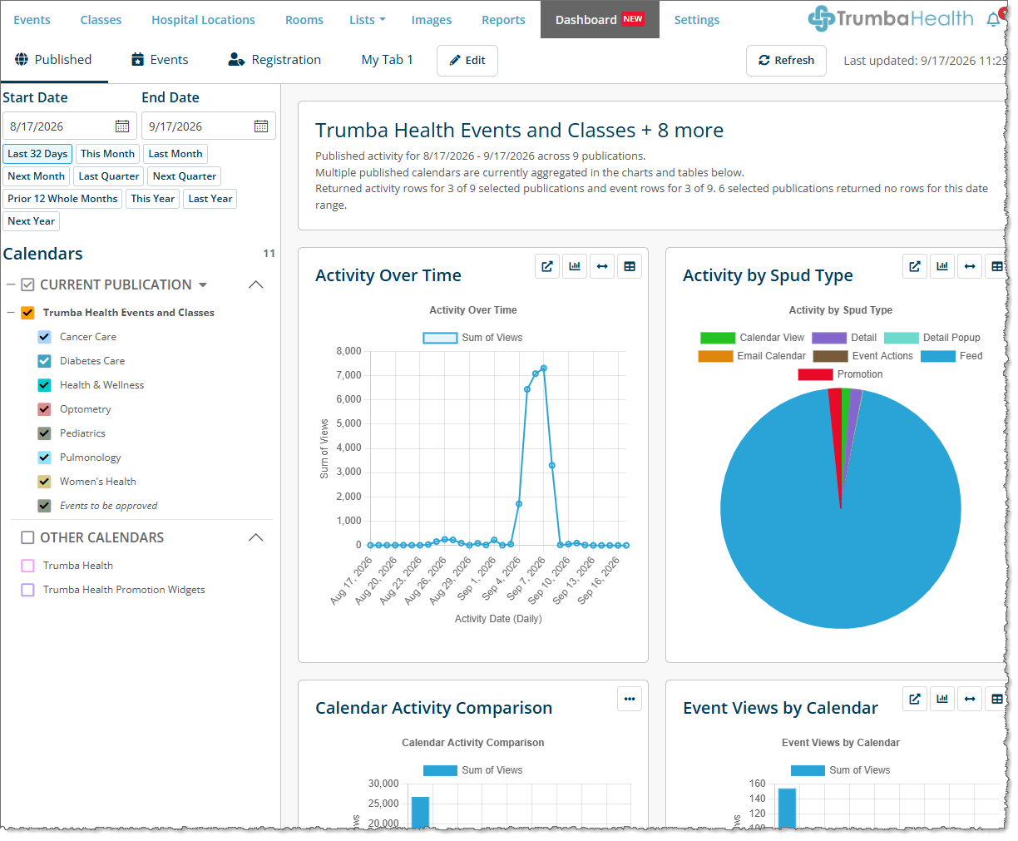Check the Trumba Health Promotion Widgets calendar
This screenshot has height=841, width=1018.
[27, 590]
